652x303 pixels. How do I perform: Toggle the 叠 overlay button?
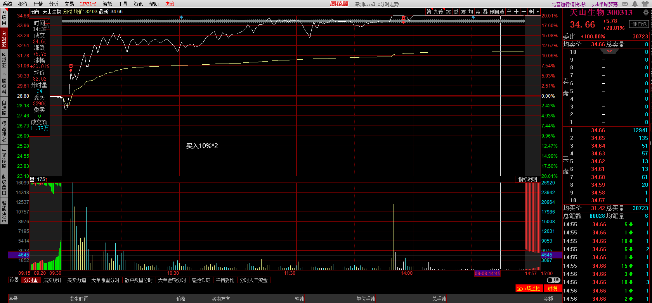[x=486, y=12]
